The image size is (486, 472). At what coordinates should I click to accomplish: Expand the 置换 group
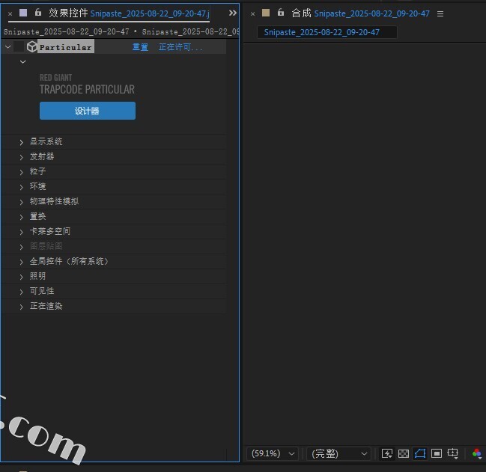click(x=21, y=217)
